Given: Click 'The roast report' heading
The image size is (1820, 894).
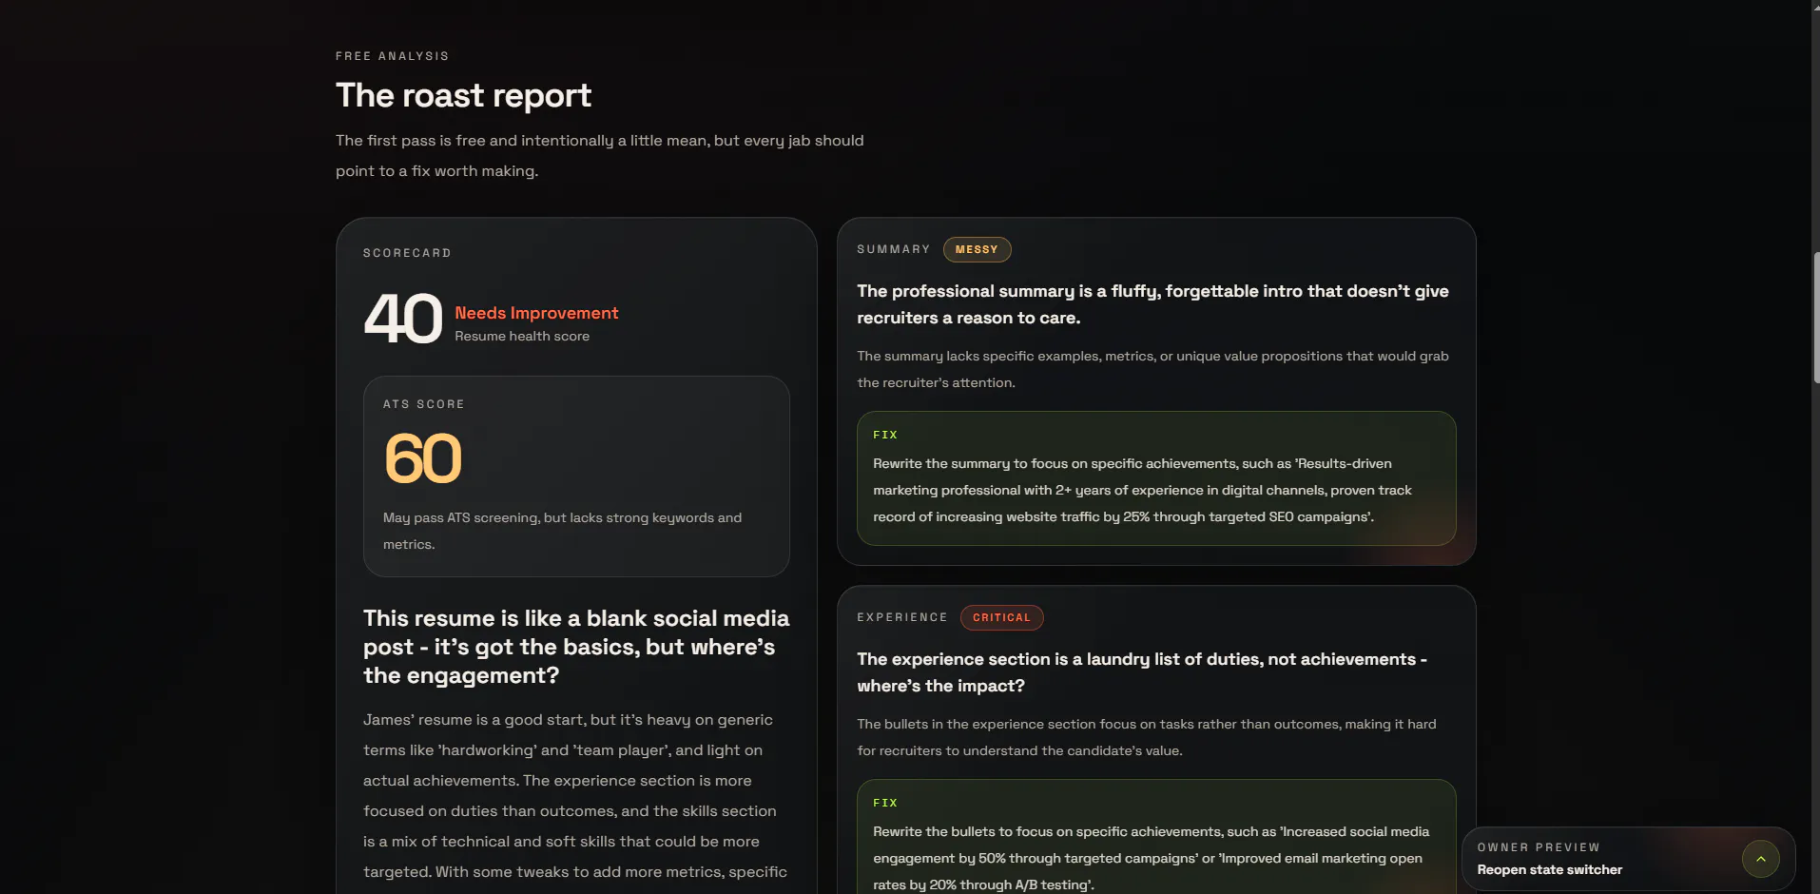Looking at the screenshot, I should [x=463, y=95].
